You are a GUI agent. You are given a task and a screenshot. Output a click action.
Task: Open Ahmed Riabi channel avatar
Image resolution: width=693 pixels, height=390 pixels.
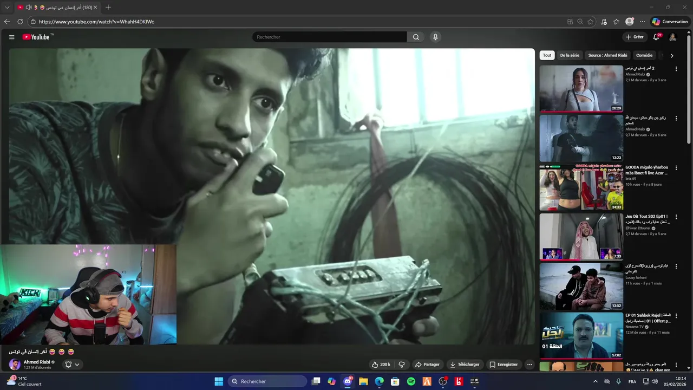pos(15,365)
